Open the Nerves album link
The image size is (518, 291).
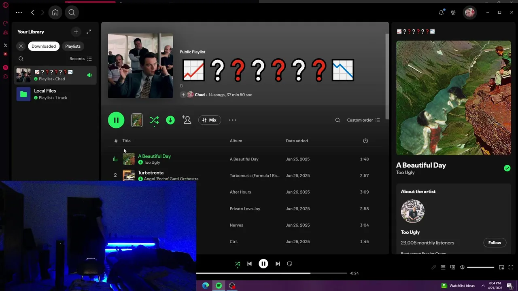tap(236, 225)
